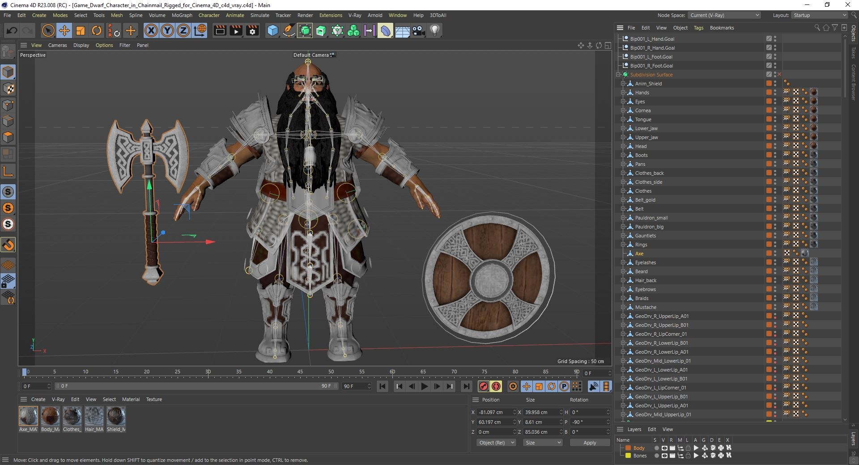Click the Undo arrow icon
The image size is (859, 465).
click(12, 30)
